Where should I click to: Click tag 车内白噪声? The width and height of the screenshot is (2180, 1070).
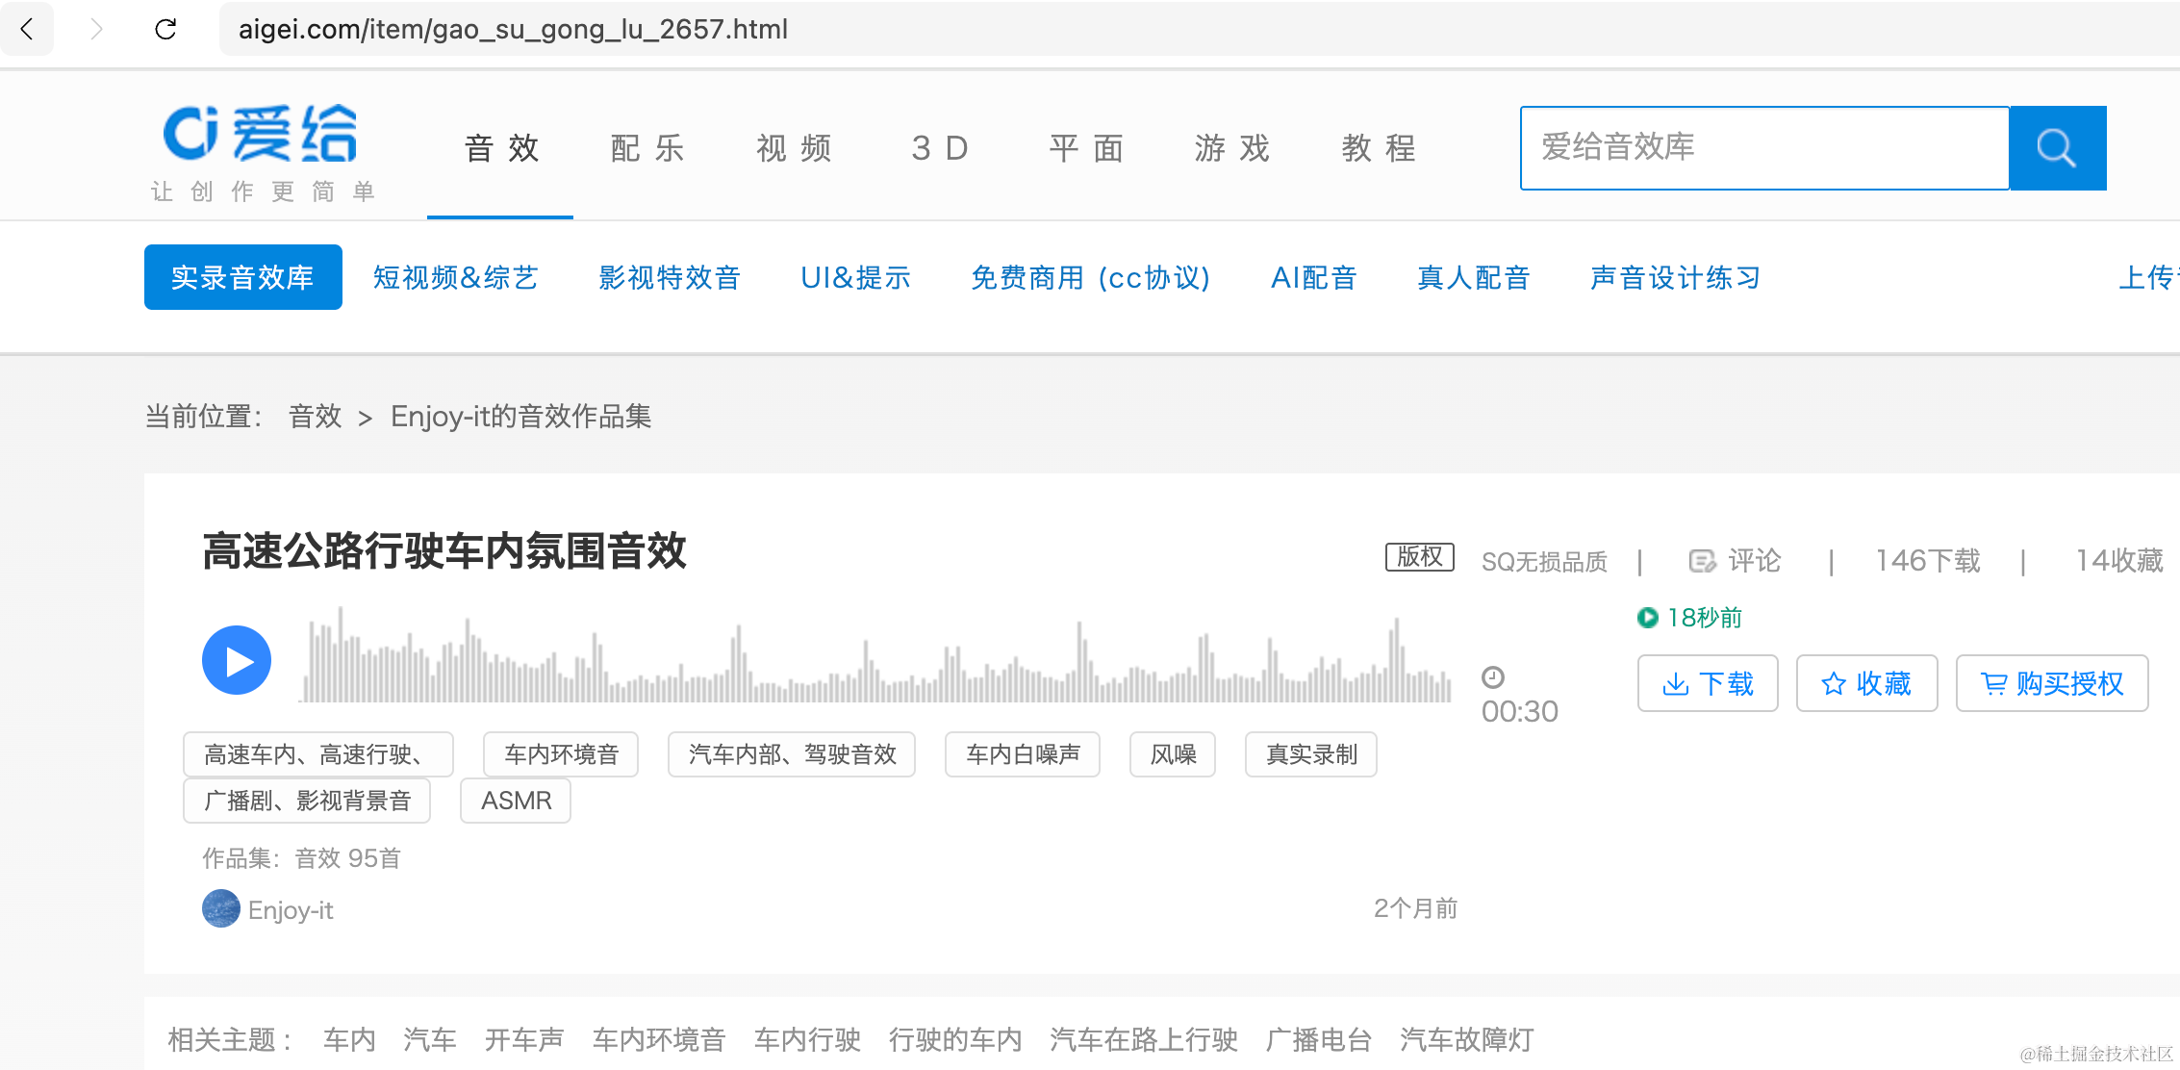[1023, 754]
